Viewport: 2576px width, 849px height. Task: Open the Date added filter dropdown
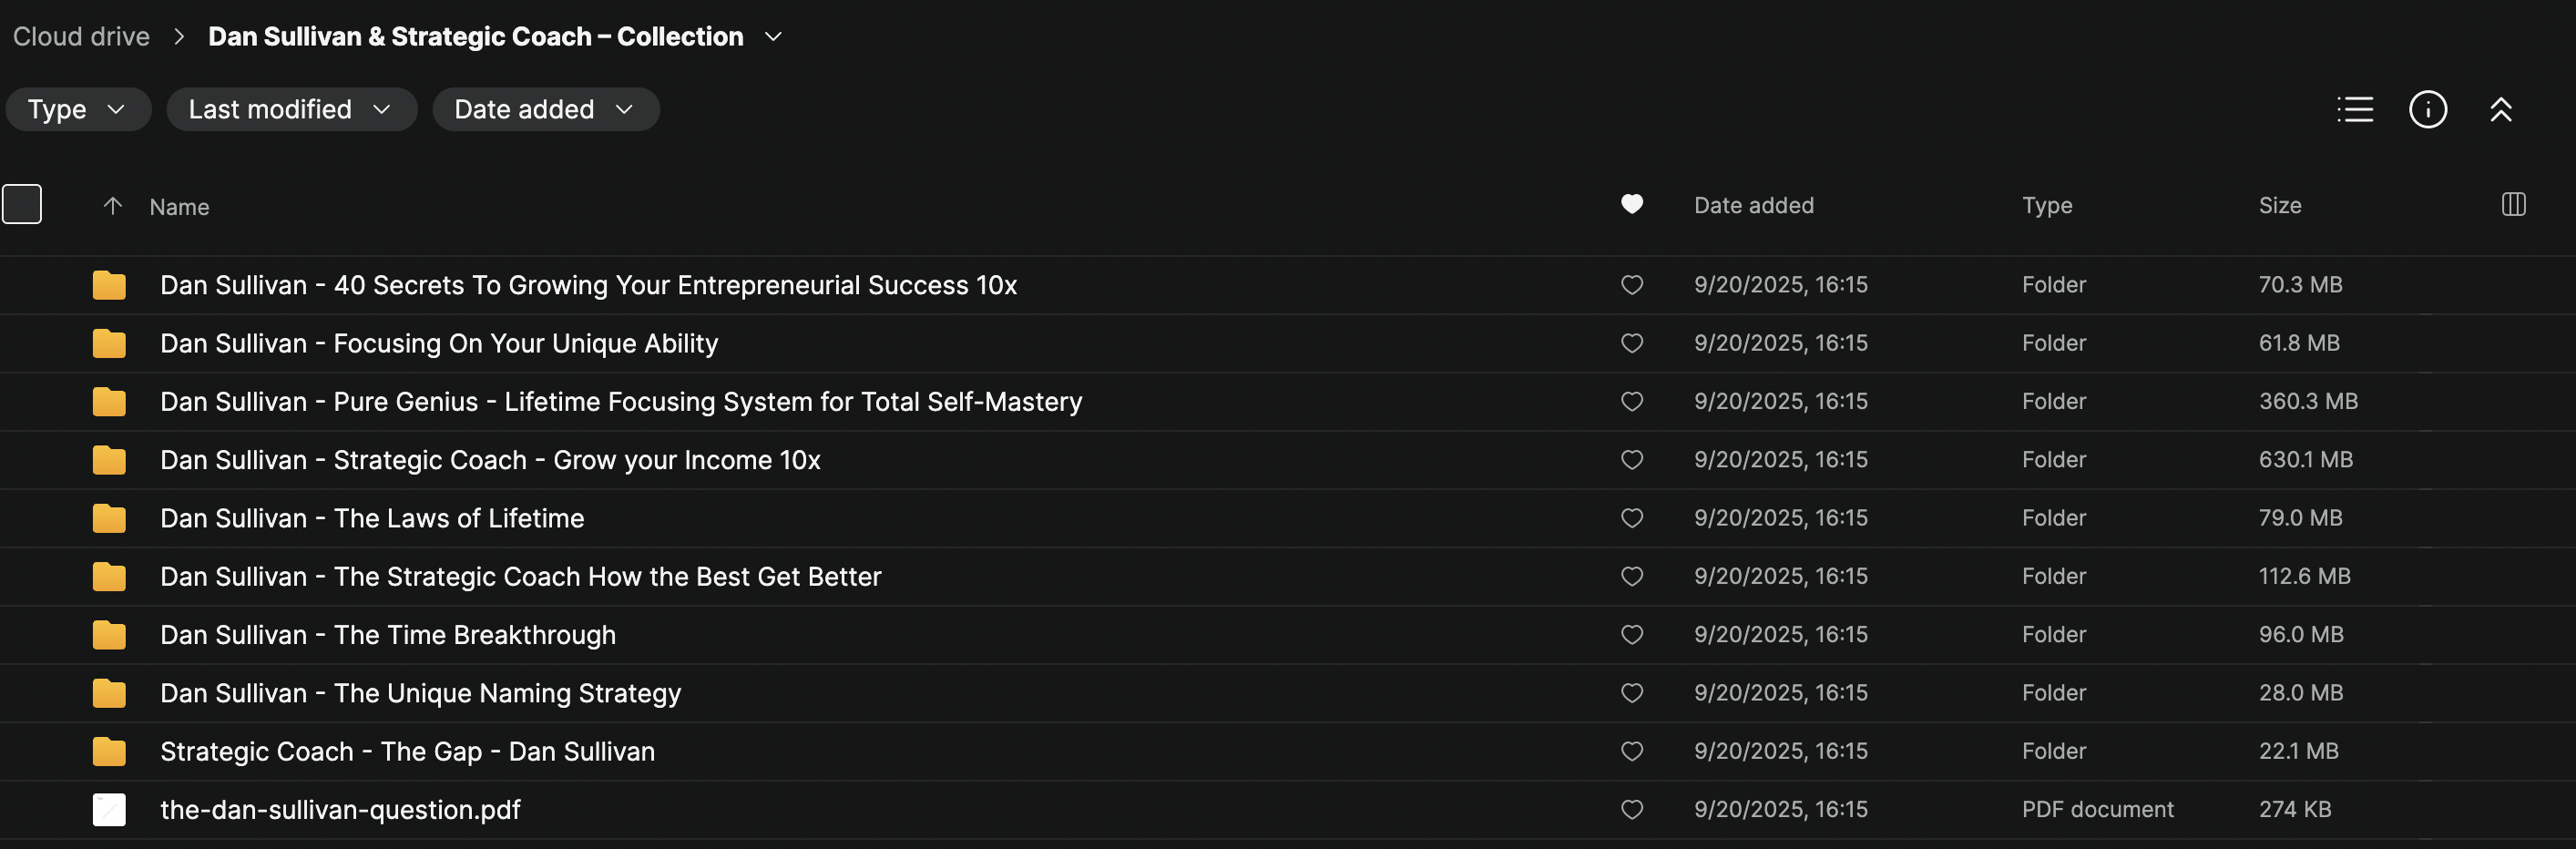pos(545,109)
